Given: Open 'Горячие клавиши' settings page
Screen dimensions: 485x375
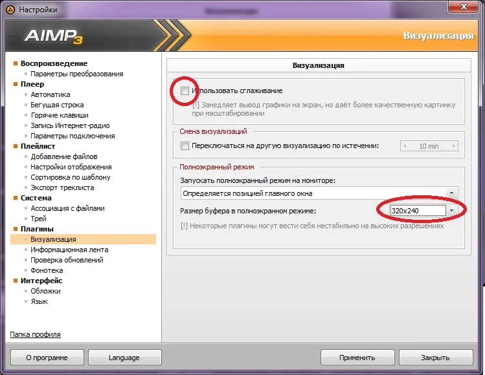Looking at the screenshot, I should click(60, 115).
